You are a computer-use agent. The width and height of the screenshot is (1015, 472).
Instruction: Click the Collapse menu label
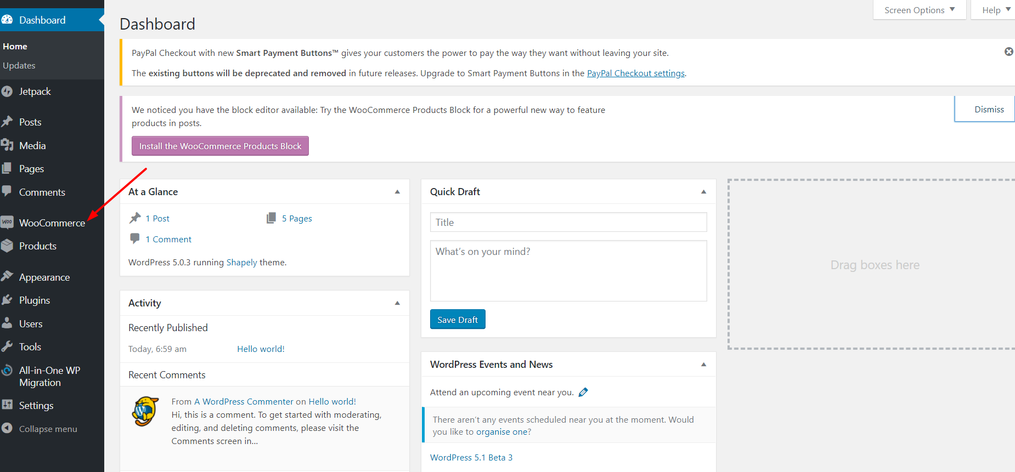(x=48, y=429)
